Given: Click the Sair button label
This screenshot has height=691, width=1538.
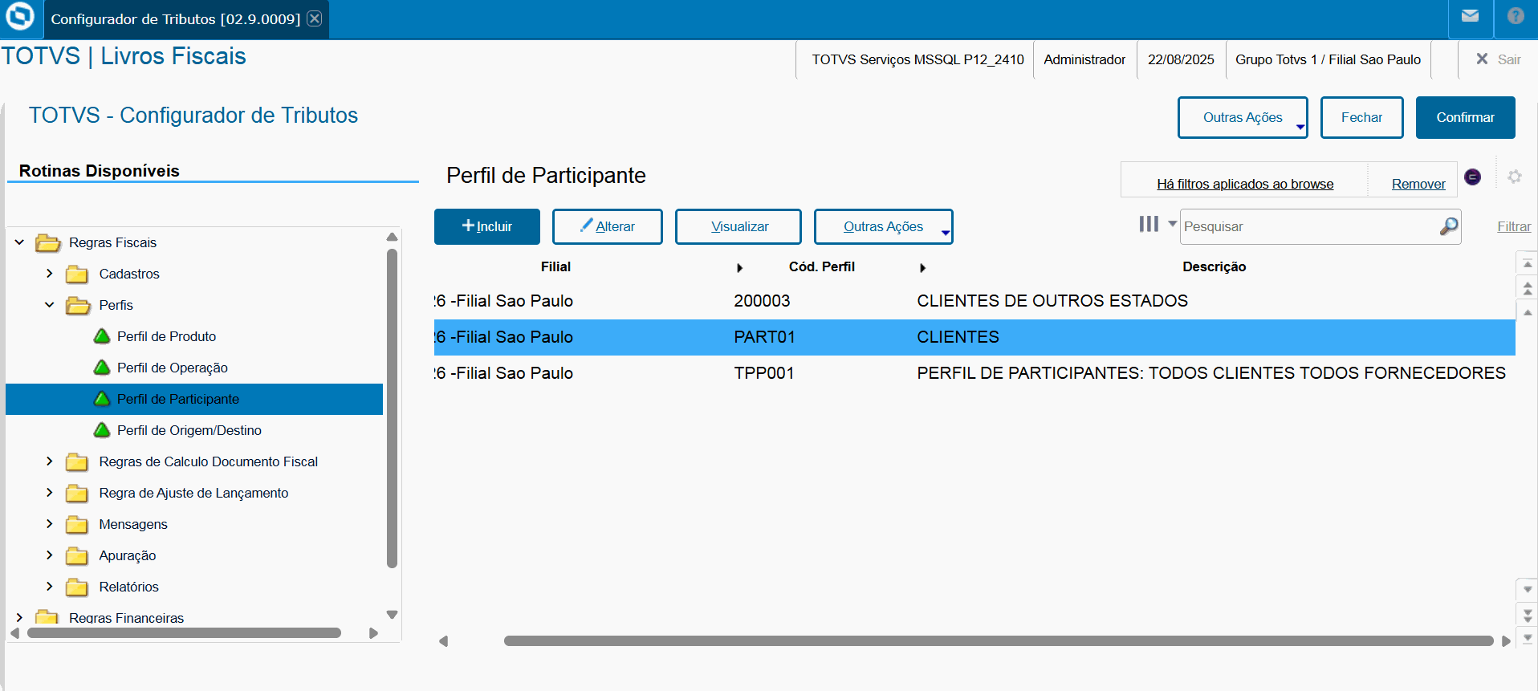Looking at the screenshot, I should click(1509, 59).
